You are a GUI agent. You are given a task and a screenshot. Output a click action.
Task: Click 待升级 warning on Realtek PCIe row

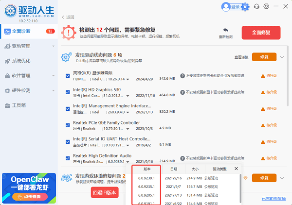(x=269, y=125)
